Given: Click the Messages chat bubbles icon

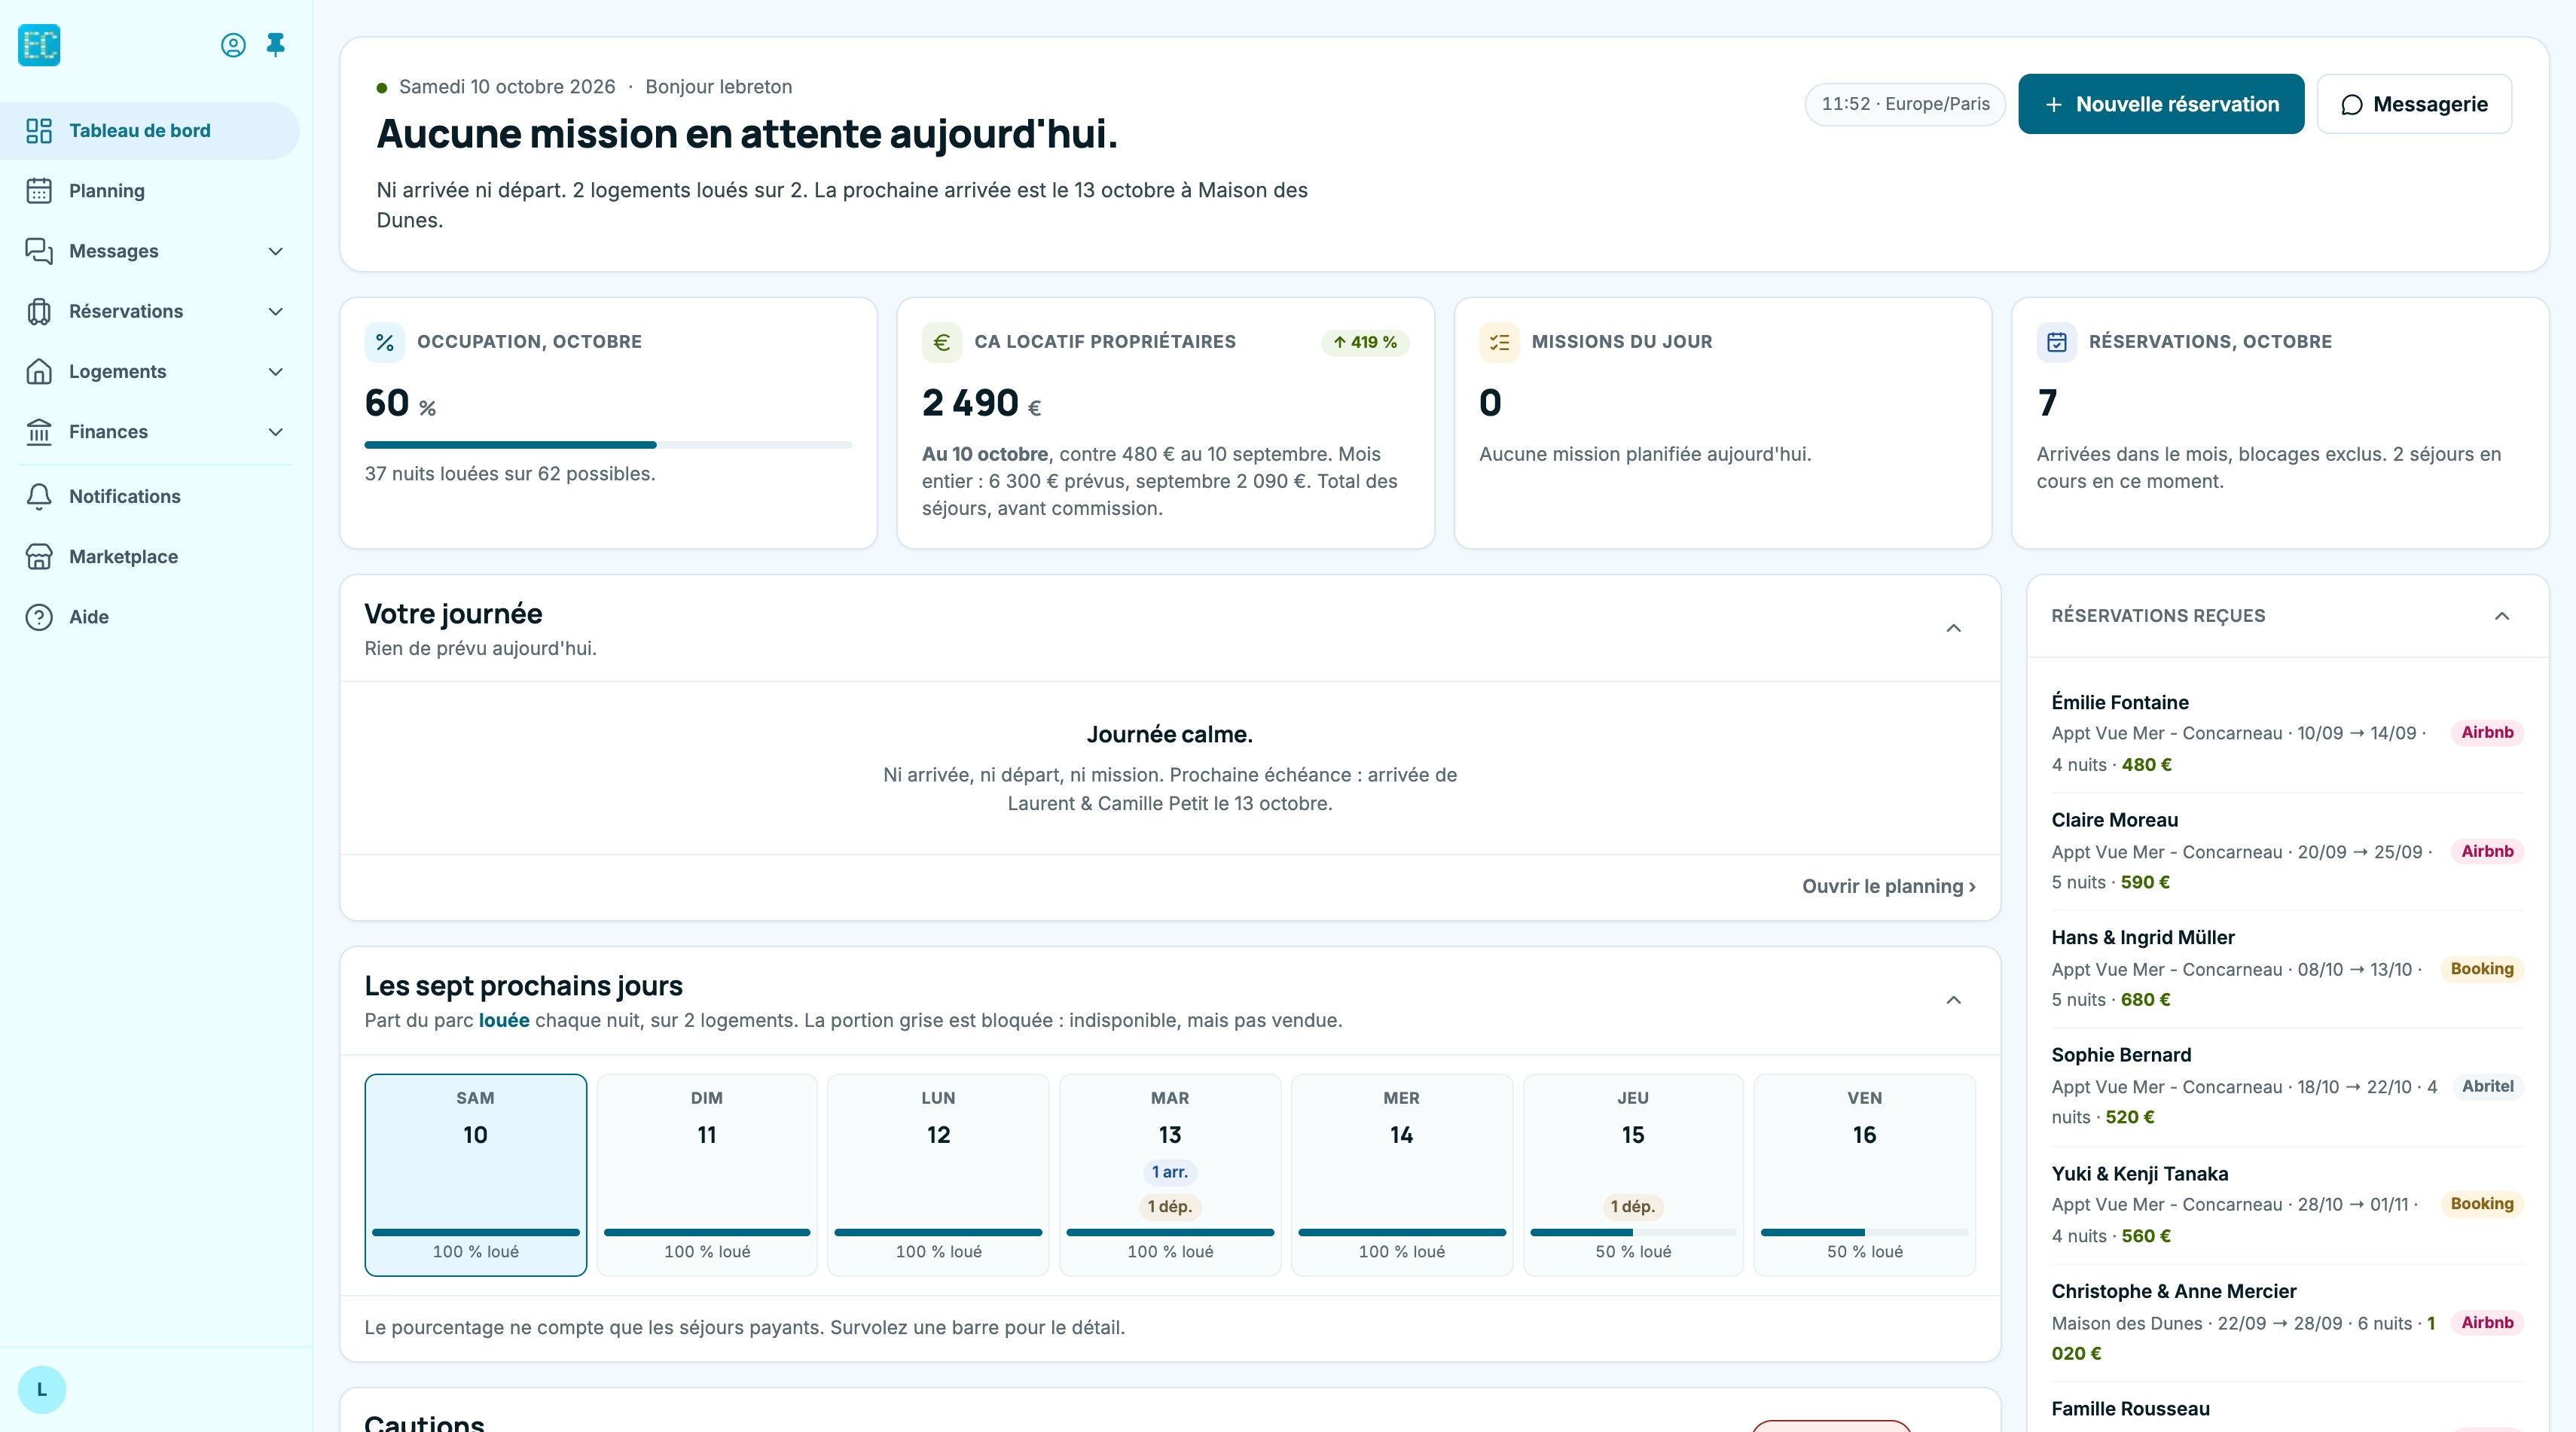Looking at the screenshot, I should [39, 251].
